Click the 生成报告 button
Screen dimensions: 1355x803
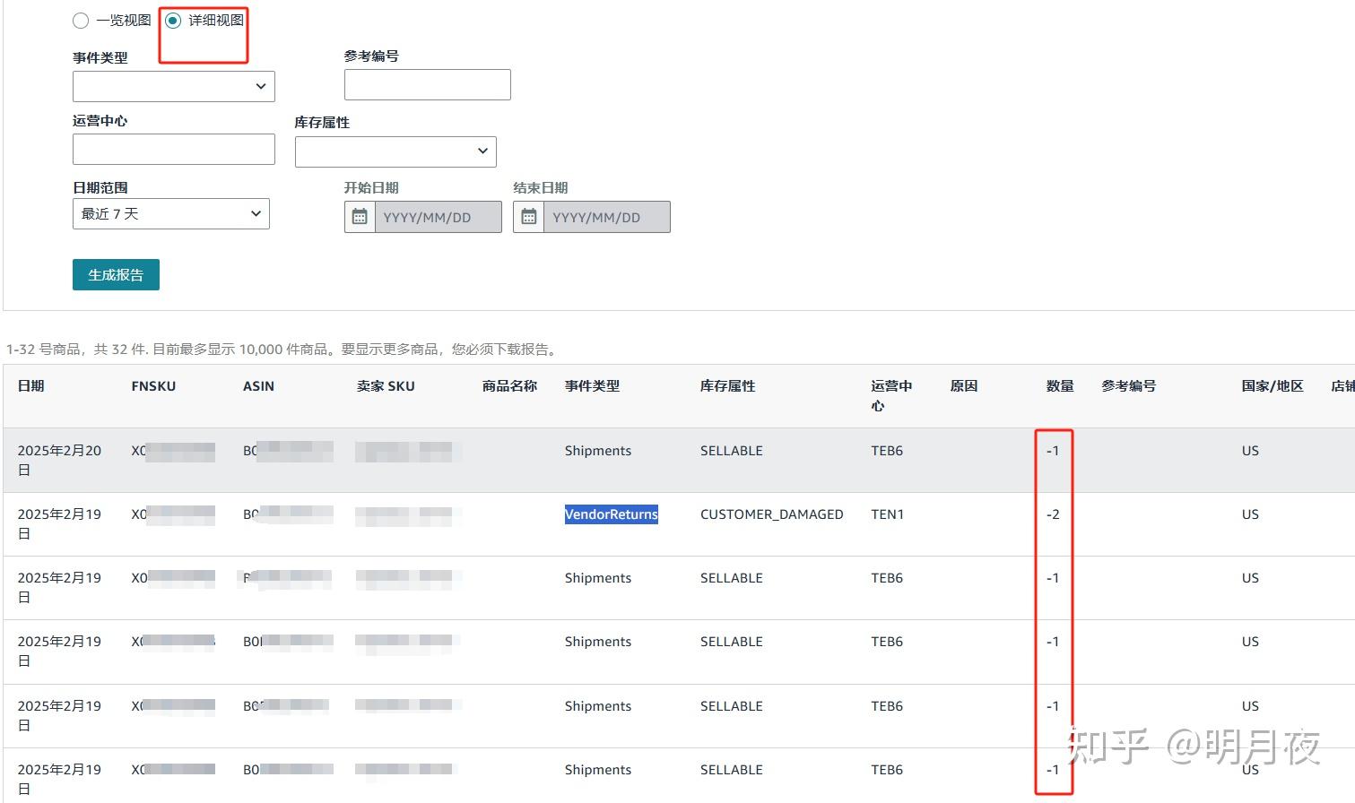[x=116, y=274]
